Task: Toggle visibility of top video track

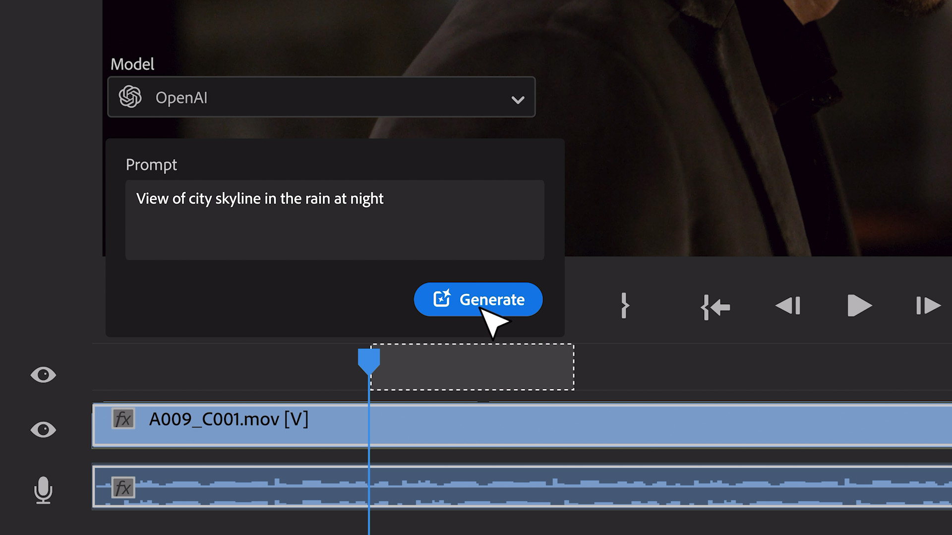Action: 43,375
